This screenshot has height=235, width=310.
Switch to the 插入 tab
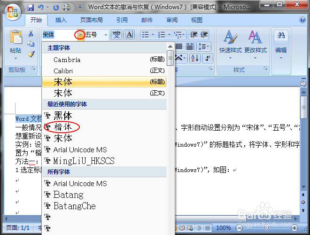click(x=61, y=20)
